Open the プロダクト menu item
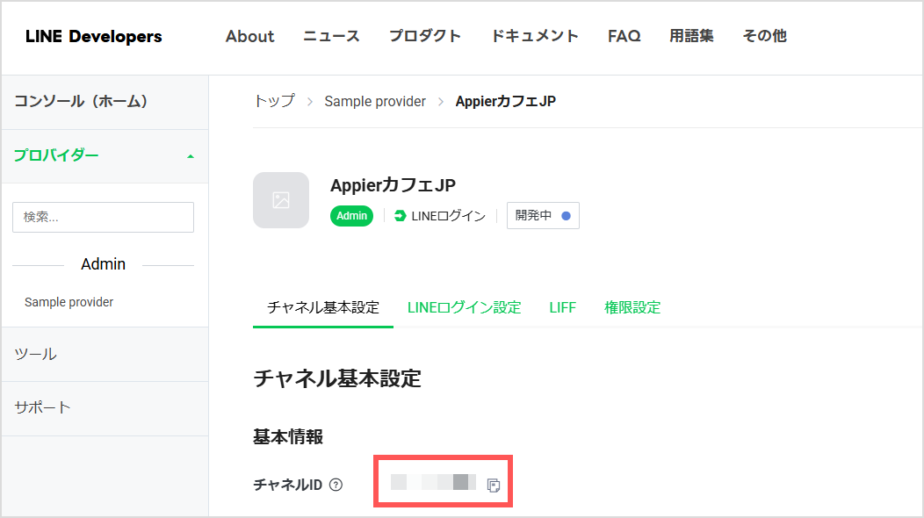924x518 pixels. click(425, 36)
